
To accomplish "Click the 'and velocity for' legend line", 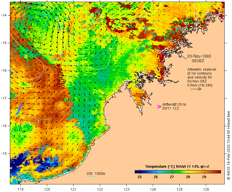I will 199,77.
